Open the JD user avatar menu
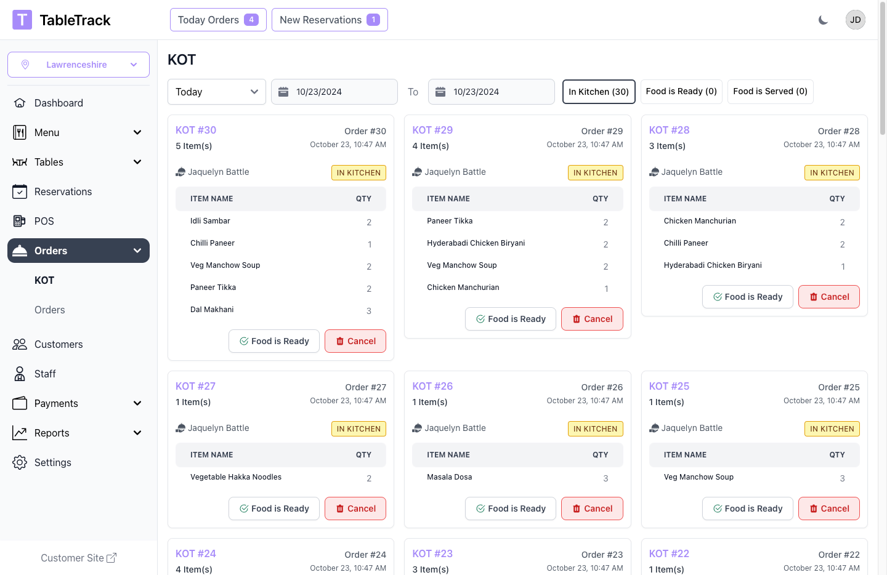Image resolution: width=887 pixels, height=575 pixels. click(855, 20)
